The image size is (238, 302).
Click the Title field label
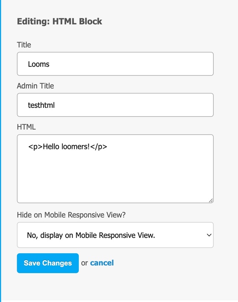24,45
